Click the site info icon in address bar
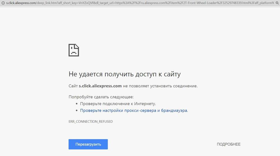Image resolution: width=280 pixels, height=156 pixels. click(x=3, y=3)
